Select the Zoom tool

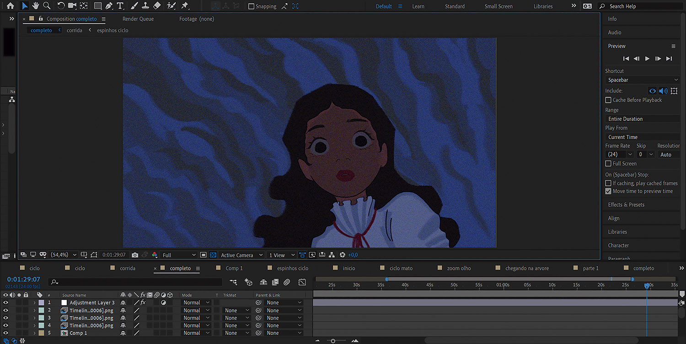(x=47, y=6)
